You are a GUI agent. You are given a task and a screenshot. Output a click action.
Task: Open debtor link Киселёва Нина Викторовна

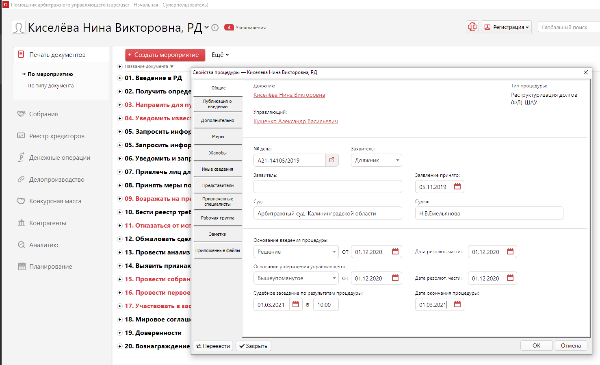click(x=289, y=95)
